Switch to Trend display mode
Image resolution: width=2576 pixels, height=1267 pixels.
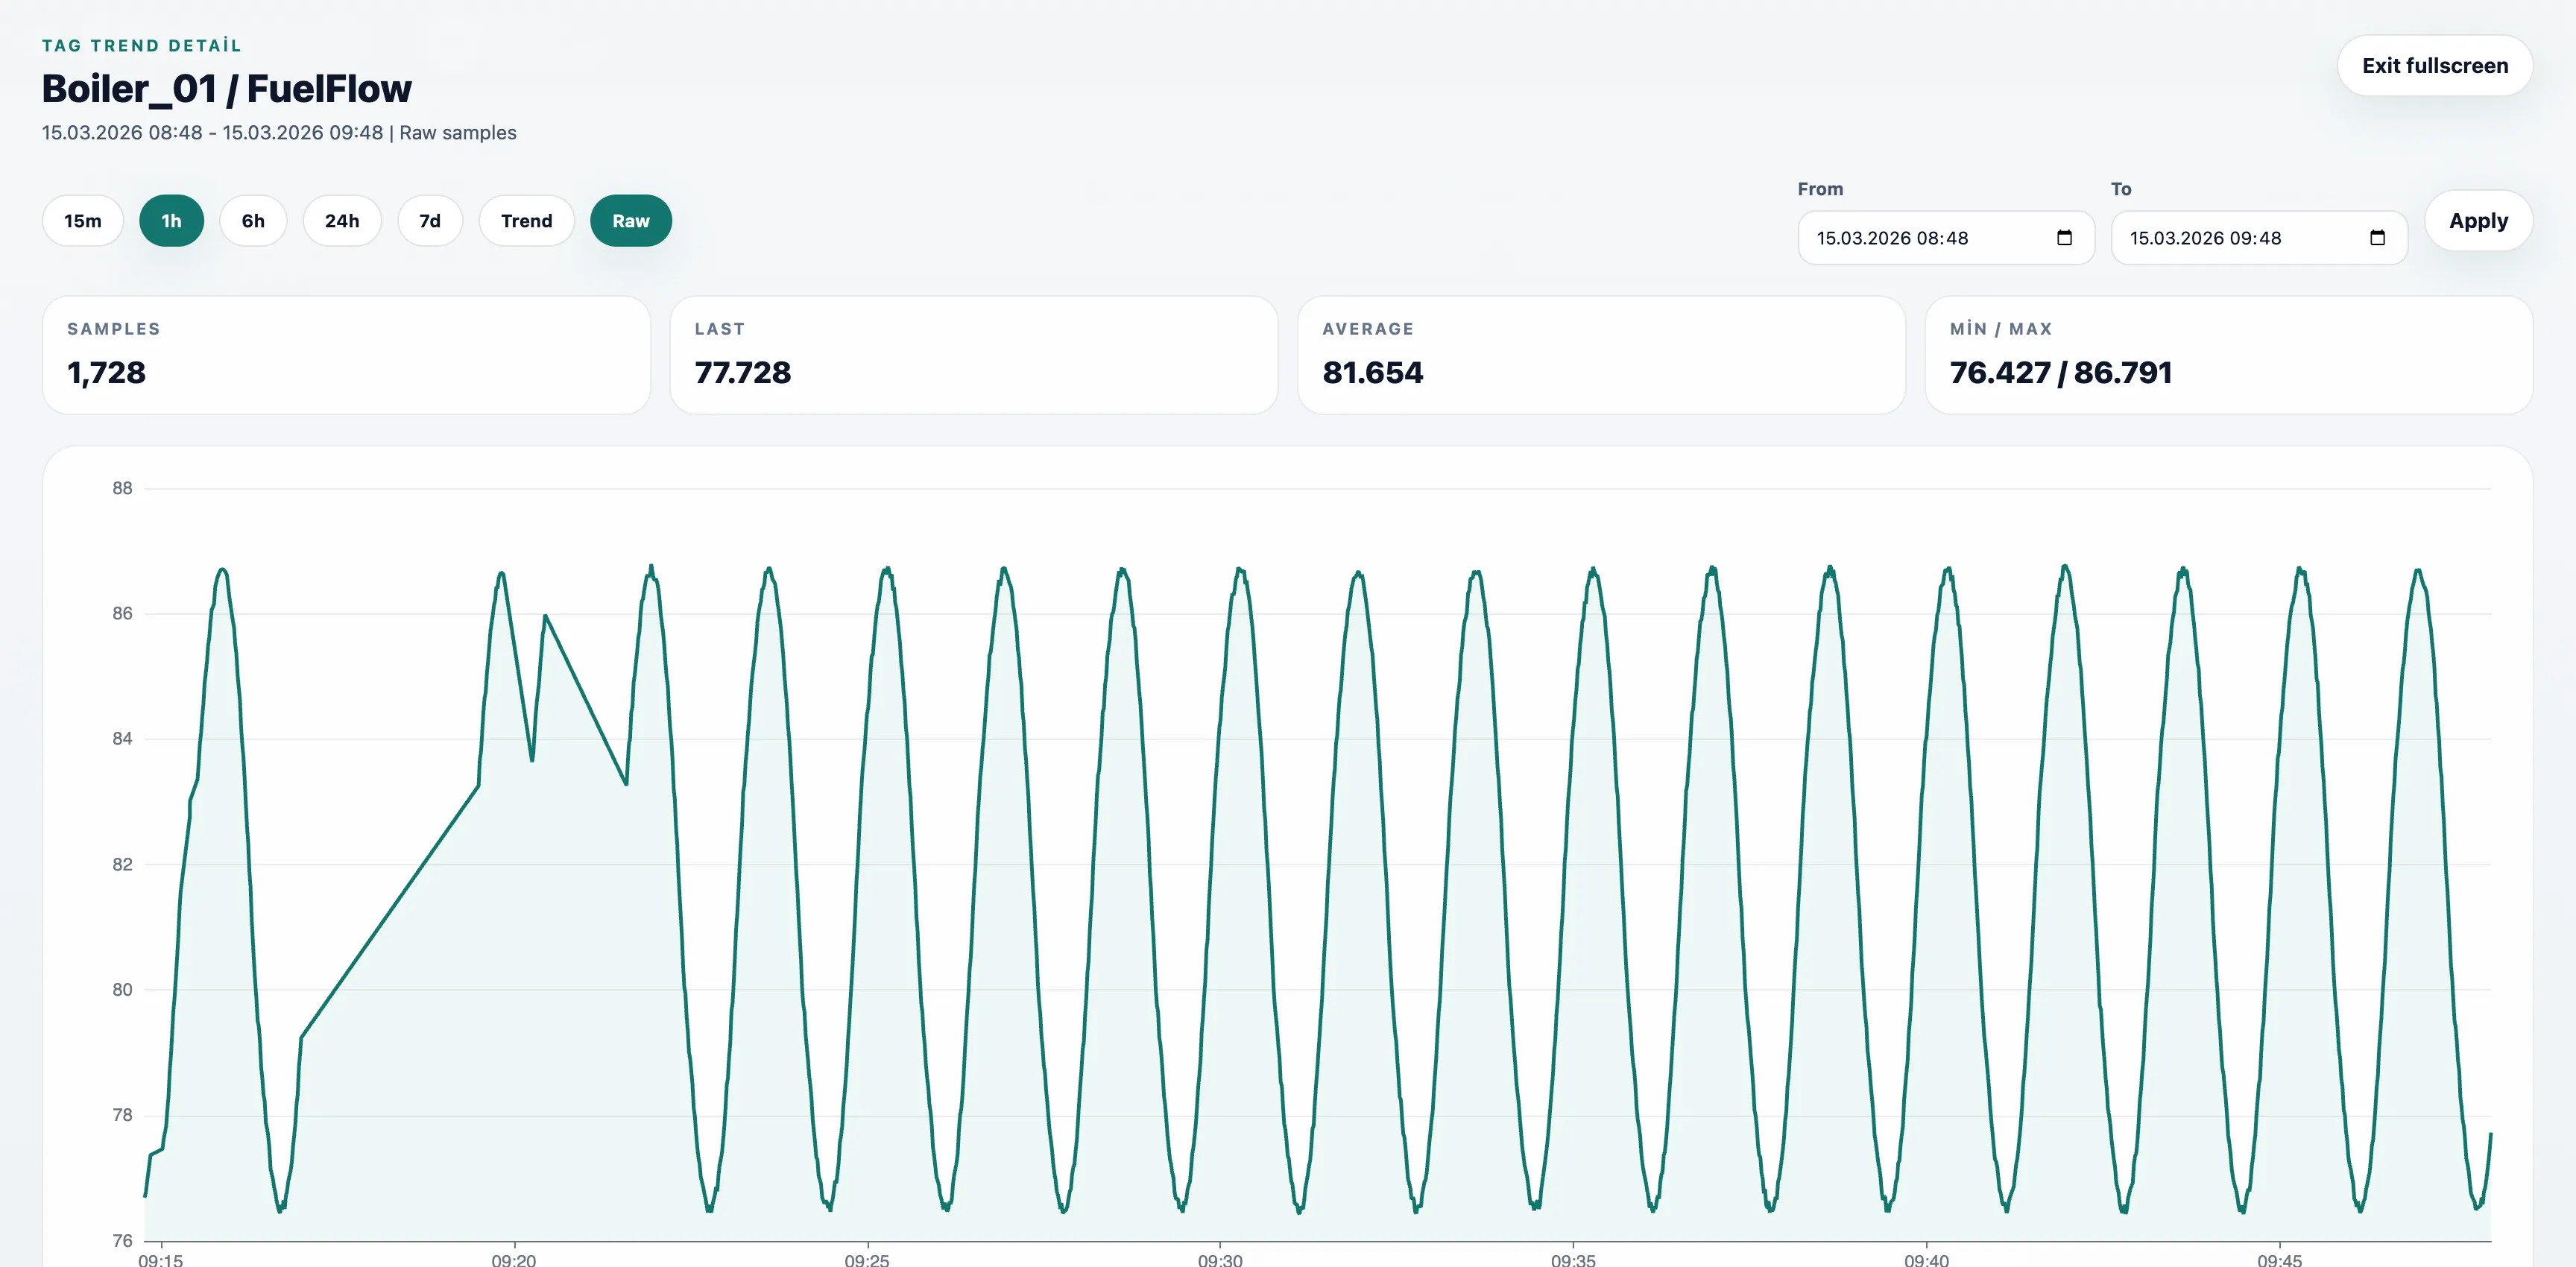[526, 220]
